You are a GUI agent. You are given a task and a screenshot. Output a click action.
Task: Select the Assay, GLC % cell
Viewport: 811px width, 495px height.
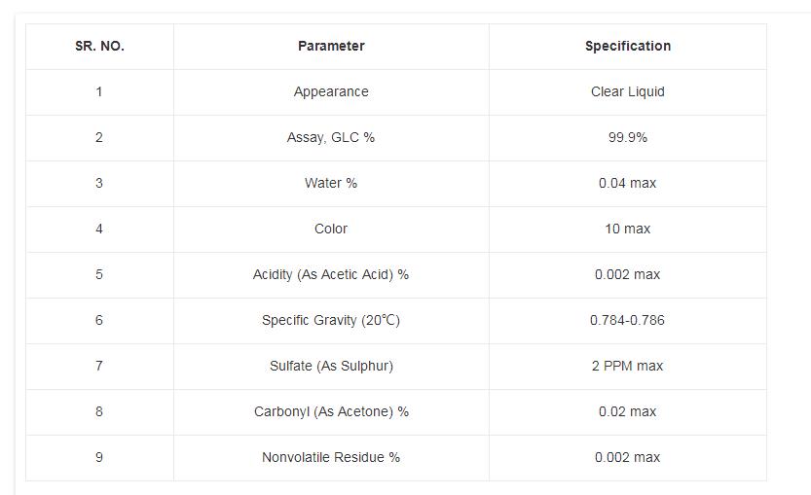click(x=331, y=137)
